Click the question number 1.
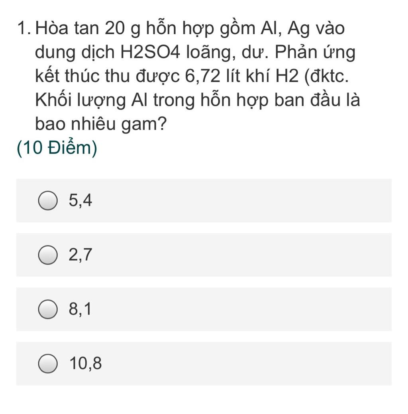 pos(24,28)
